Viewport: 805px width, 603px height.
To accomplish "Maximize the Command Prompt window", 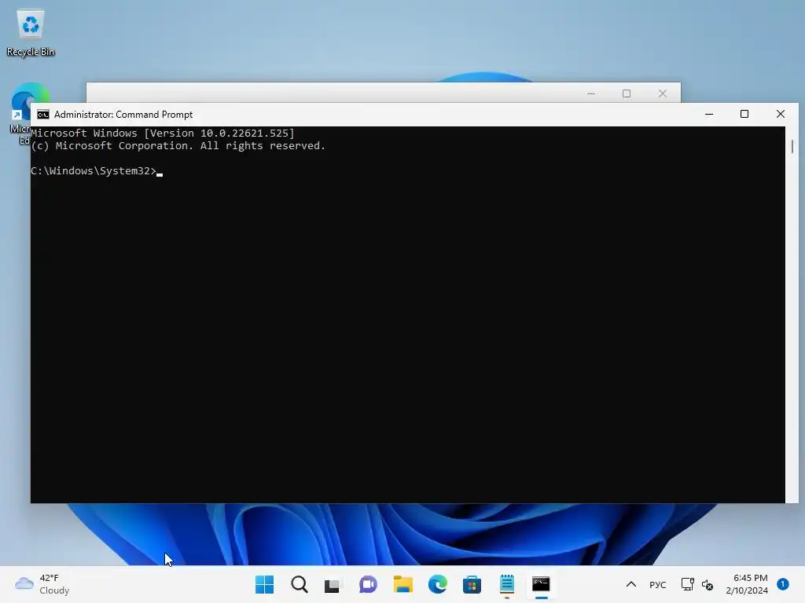I will [x=744, y=115].
